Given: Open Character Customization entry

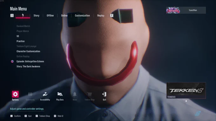Looking at the screenshot, I should tap(28, 51).
